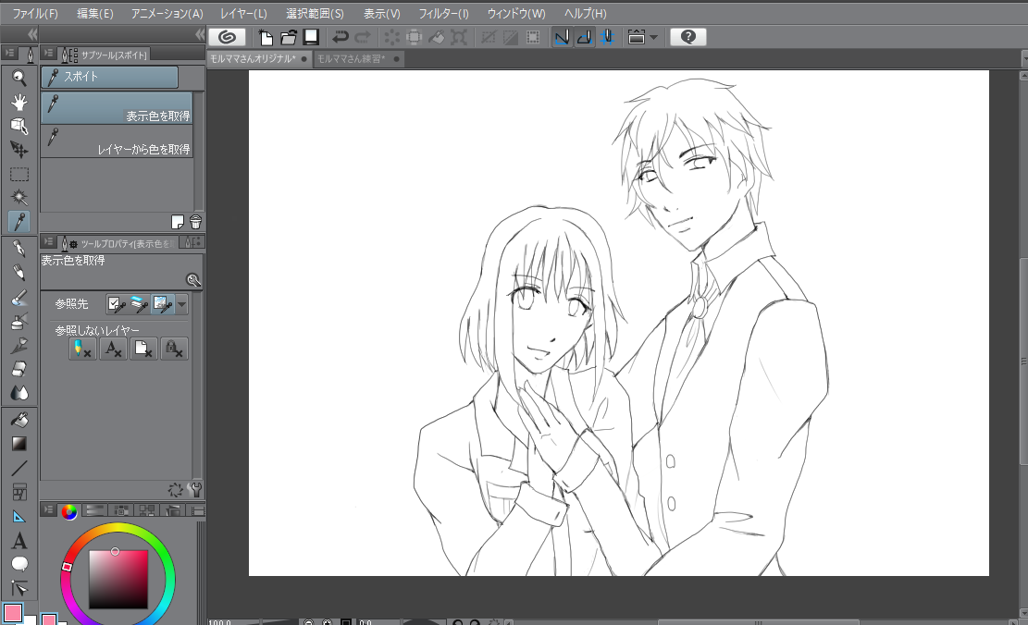
Task: Collapse the sub tool dock double chevron
Action: (x=199, y=34)
